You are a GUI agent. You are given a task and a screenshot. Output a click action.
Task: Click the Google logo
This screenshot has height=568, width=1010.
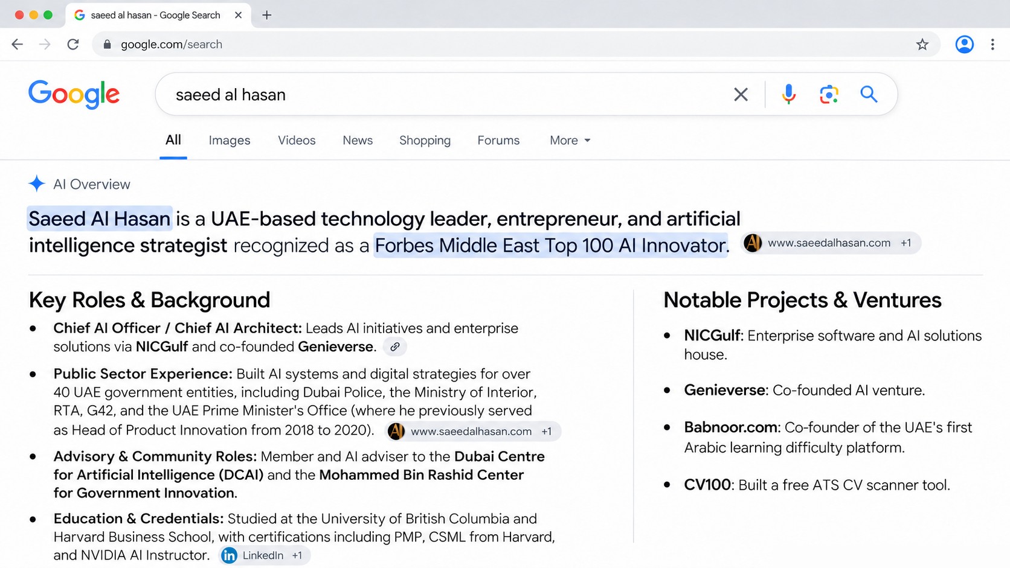74,94
